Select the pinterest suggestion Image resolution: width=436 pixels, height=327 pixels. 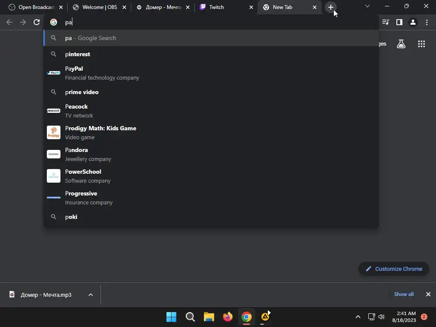(211, 54)
